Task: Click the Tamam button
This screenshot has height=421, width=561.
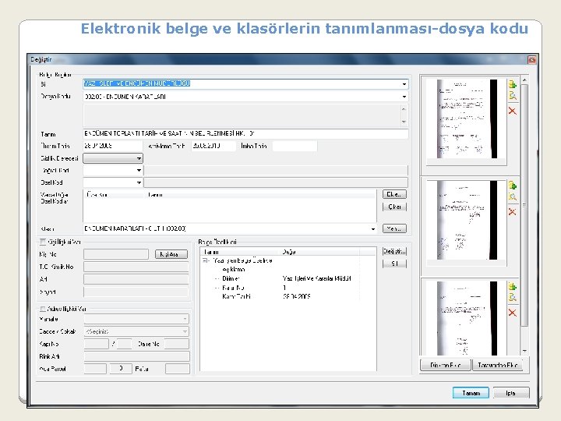Action: 471,393
